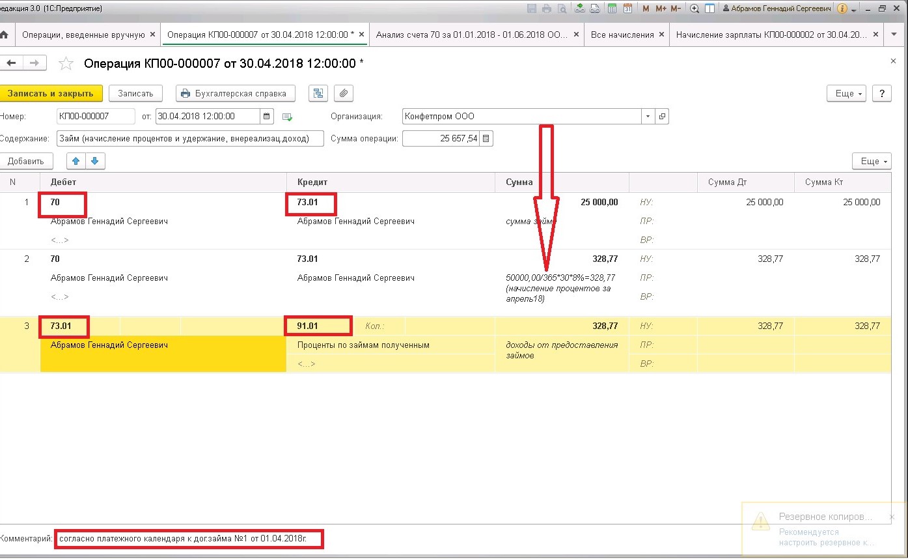Open the date picker calendar in date field
This screenshot has width=908, height=559.
pos(267,117)
